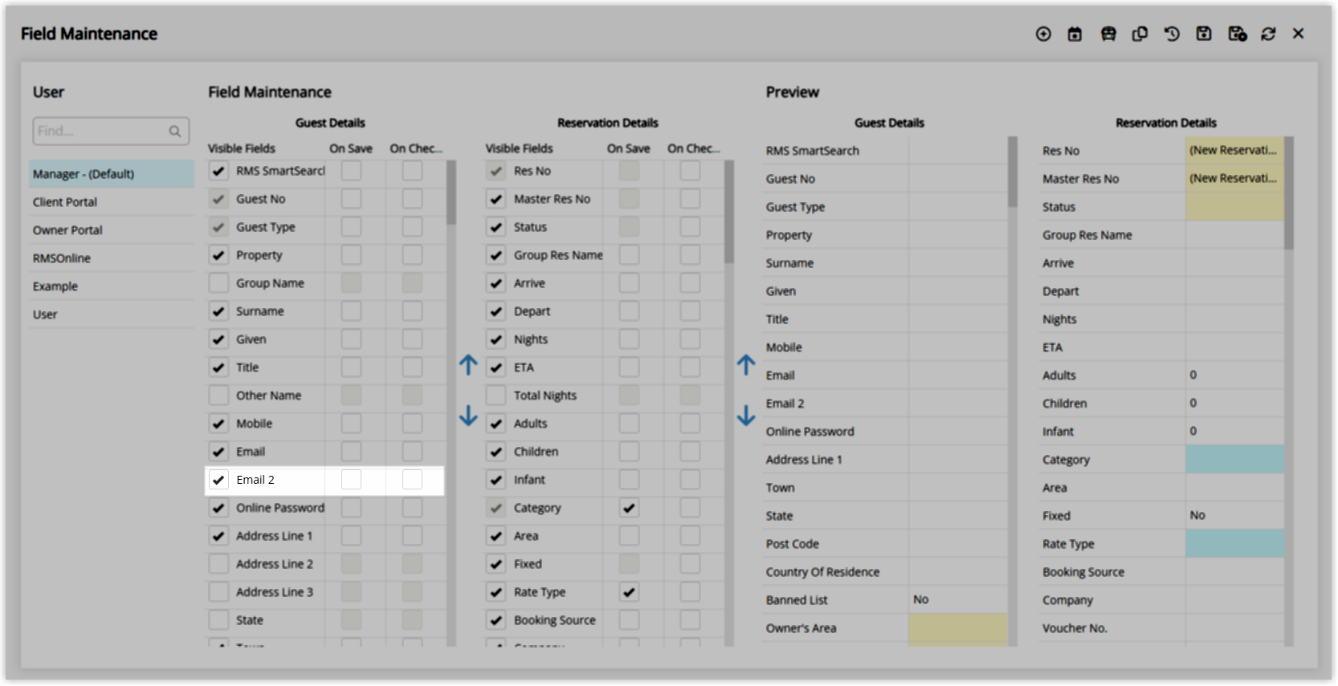Click the Fixed preview value No

tap(1197, 515)
